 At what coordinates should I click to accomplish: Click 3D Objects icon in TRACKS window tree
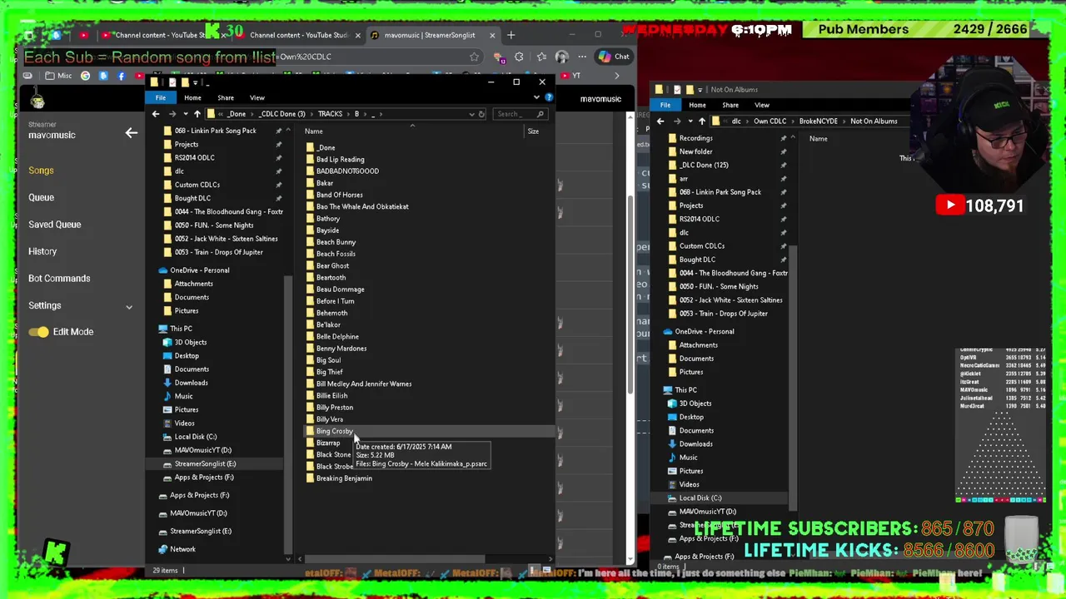pos(167,342)
